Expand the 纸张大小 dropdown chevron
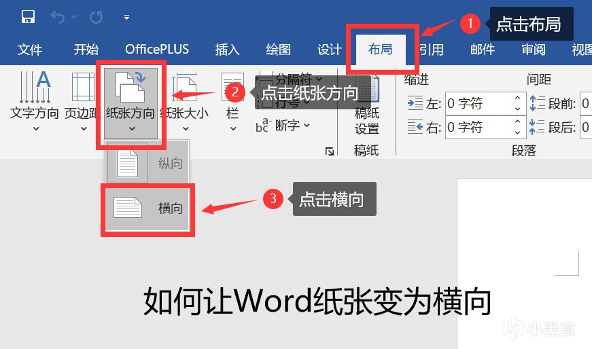 [186, 128]
